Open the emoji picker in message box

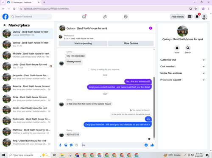tap(146, 145)
